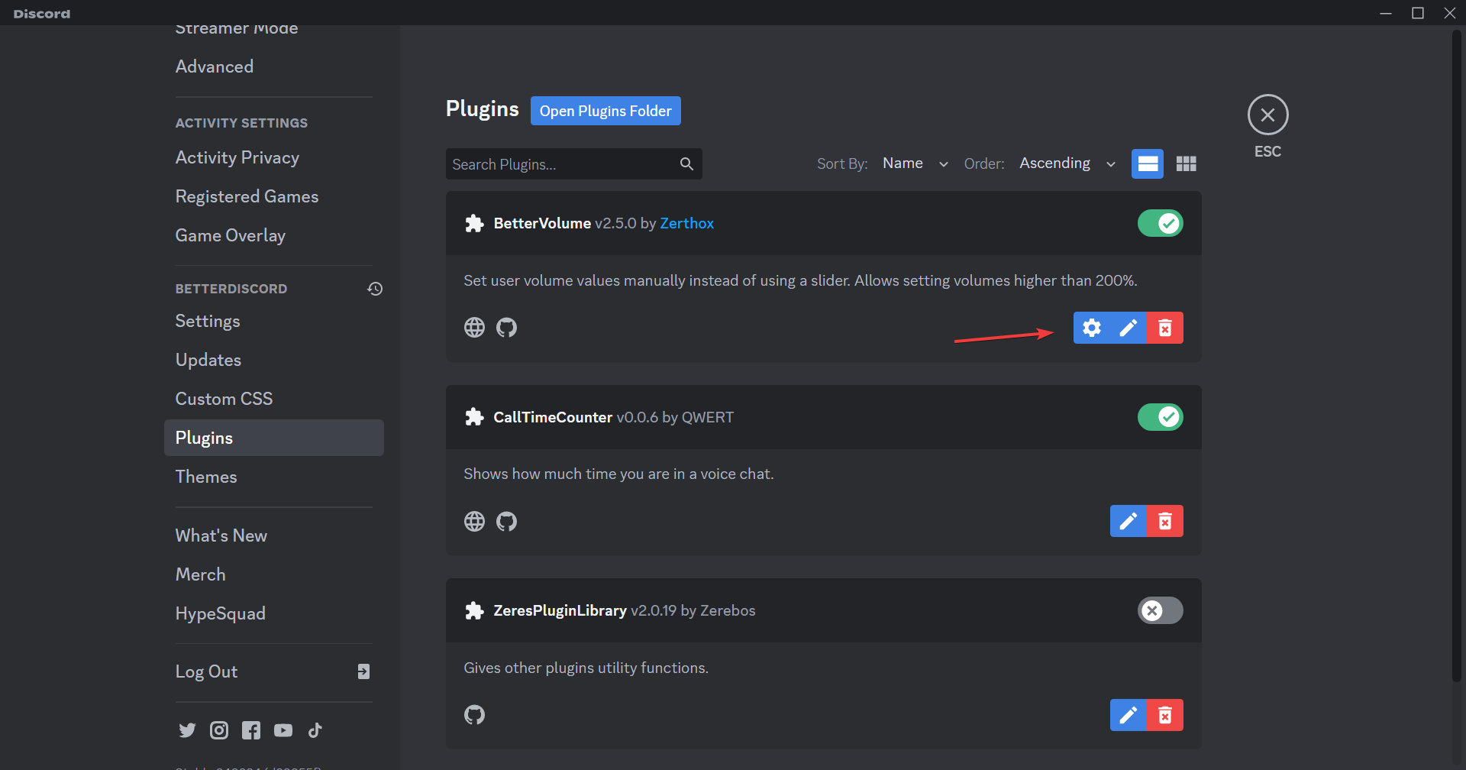Switch to grid view layout
The width and height of the screenshot is (1466, 770).
click(1187, 163)
